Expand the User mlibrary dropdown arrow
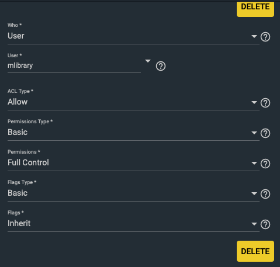The width and height of the screenshot is (280, 267). point(148,61)
